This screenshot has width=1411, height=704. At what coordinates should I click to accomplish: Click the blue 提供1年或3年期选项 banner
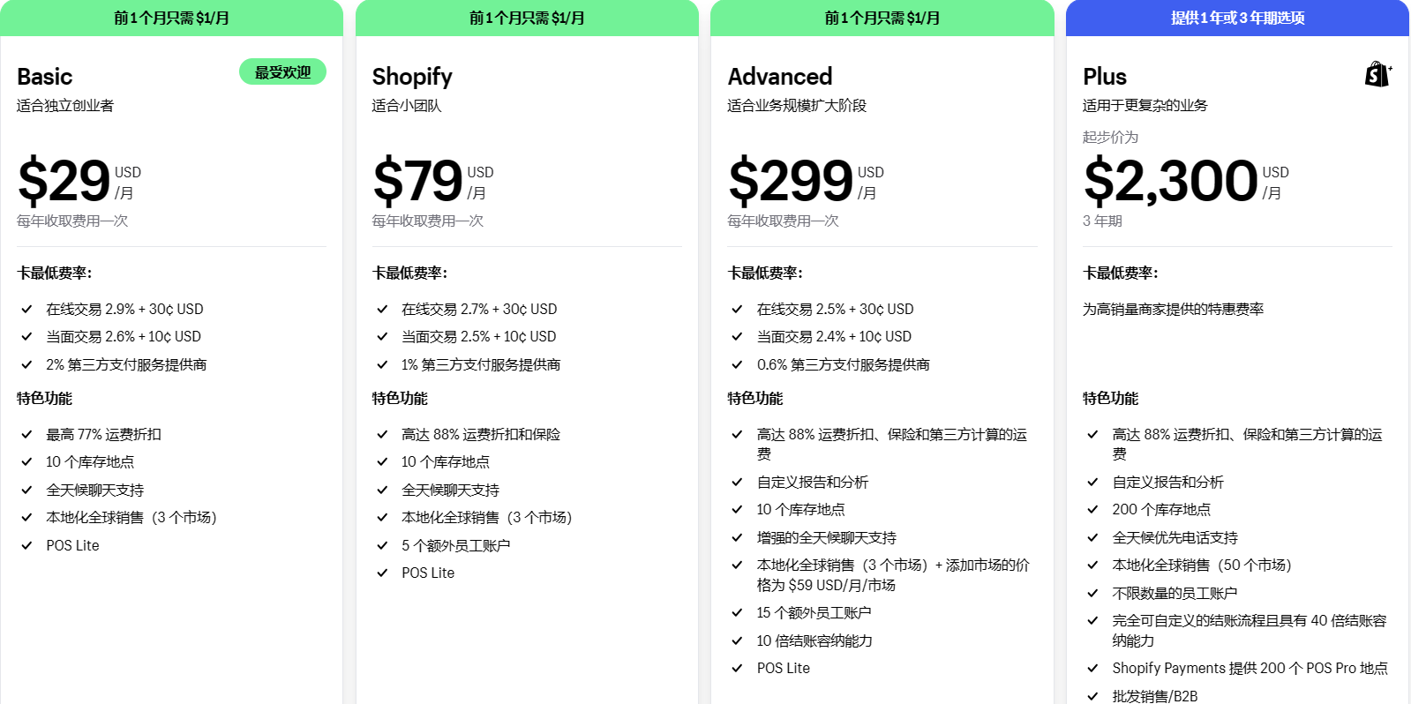(x=1237, y=18)
